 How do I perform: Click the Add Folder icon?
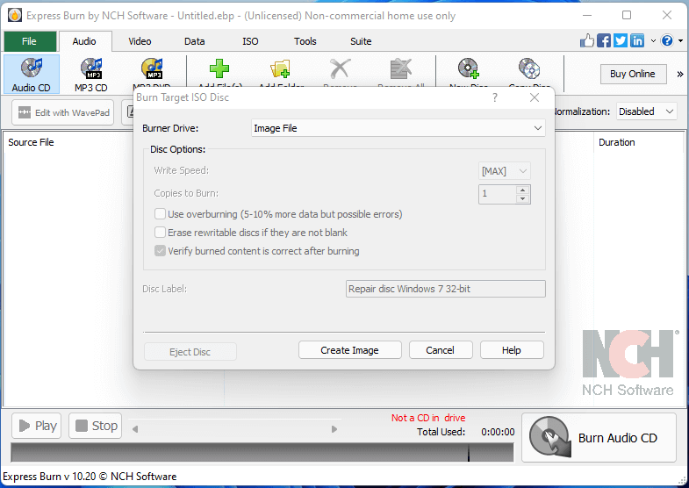pos(280,69)
